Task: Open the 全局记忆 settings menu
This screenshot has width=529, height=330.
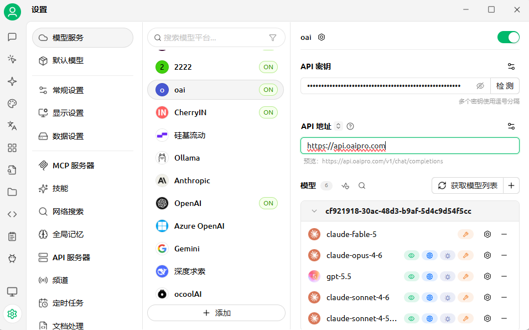Action: (82, 234)
